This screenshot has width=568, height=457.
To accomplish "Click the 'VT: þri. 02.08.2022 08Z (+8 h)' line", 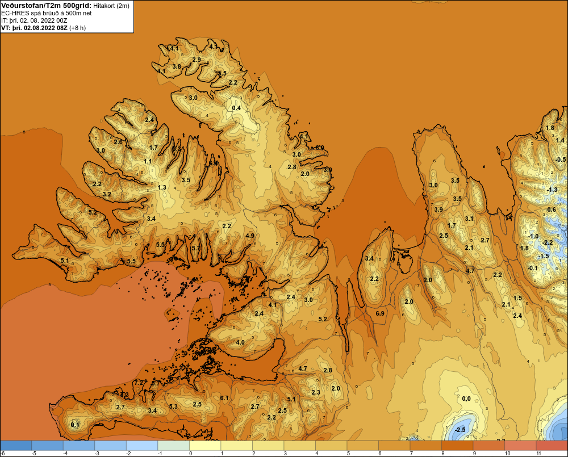I will coord(44,28).
